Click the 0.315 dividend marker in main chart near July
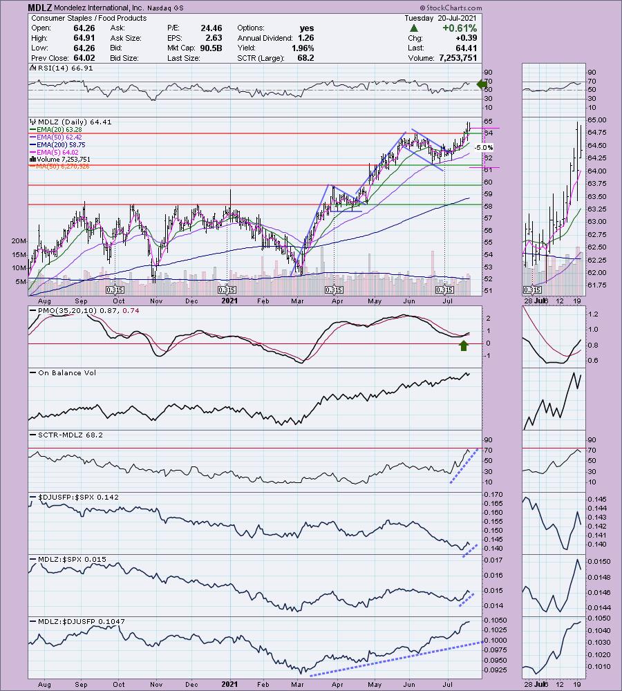The width and height of the screenshot is (622, 691). tap(444, 290)
